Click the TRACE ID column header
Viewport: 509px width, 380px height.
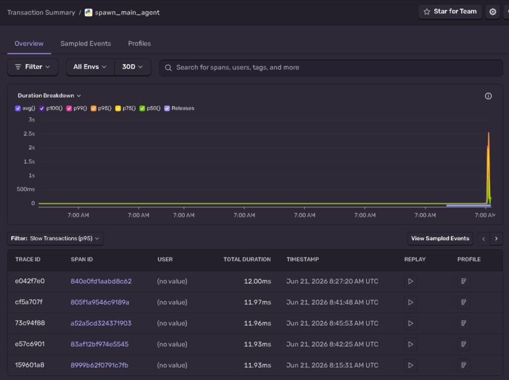pyautogui.click(x=28, y=259)
